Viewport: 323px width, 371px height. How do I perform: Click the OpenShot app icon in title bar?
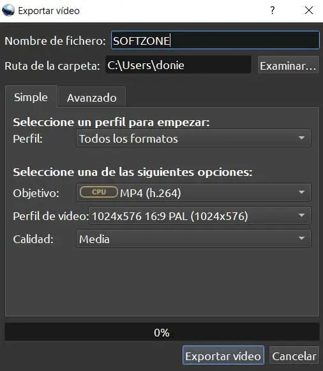[8, 10]
